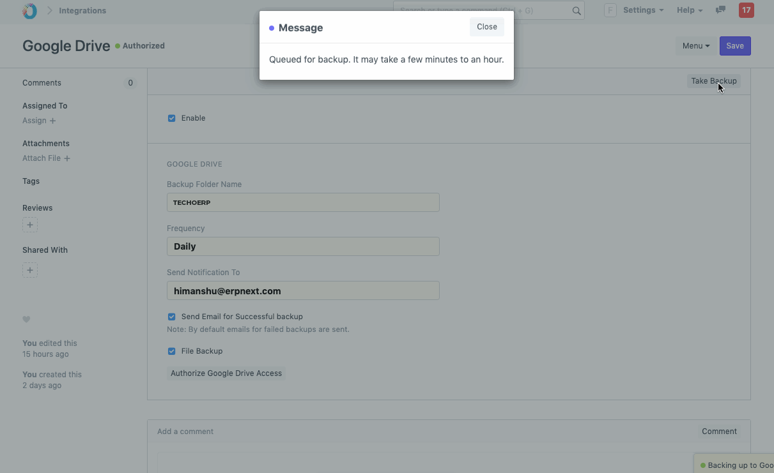Toggle the Enable checkbox

coord(171,118)
